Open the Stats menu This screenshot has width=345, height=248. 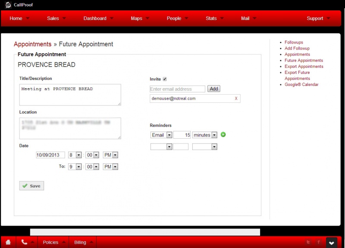(214, 18)
